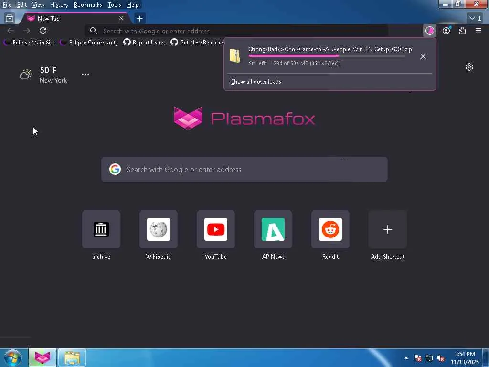Open the Firefox View tab-list icon

[x=10, y=19]
